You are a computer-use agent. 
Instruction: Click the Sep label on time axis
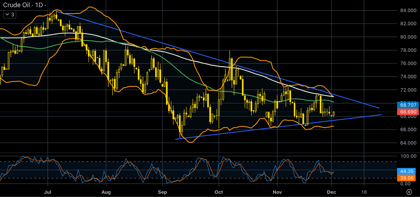pos(162,192)
